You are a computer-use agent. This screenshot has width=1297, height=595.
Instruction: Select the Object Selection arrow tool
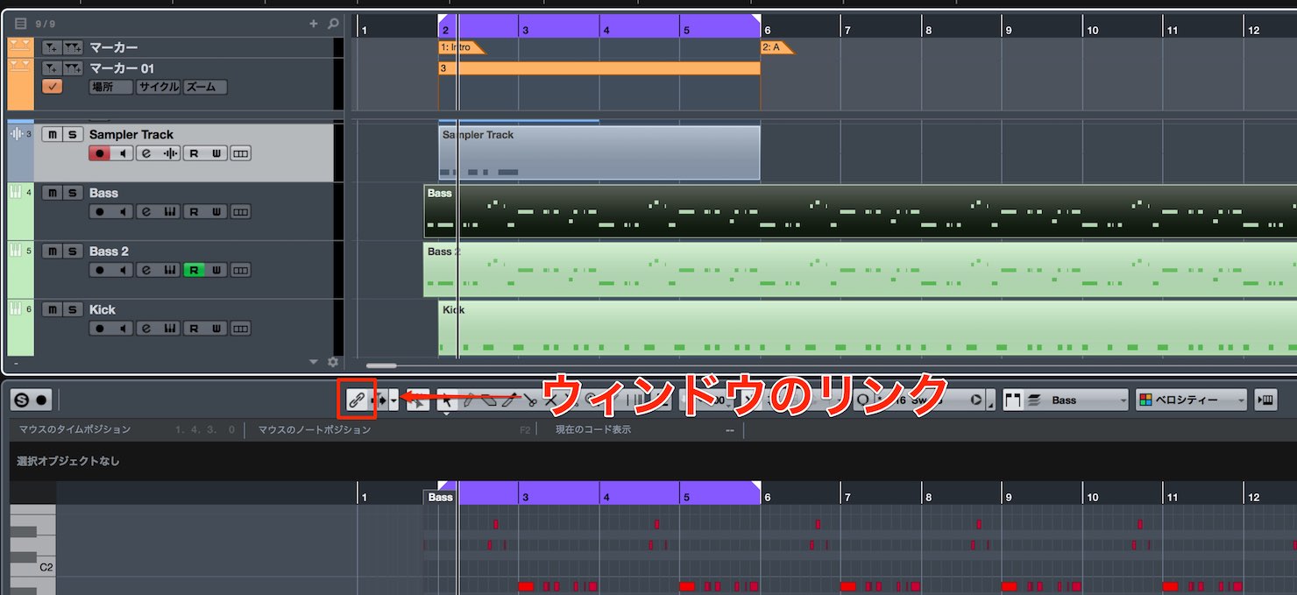[446, 400]
